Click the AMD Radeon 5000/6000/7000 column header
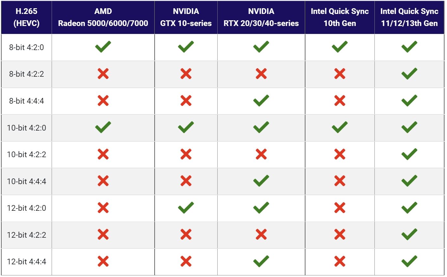This screenshot has height=277, width=447. click(x=103, y=17)
